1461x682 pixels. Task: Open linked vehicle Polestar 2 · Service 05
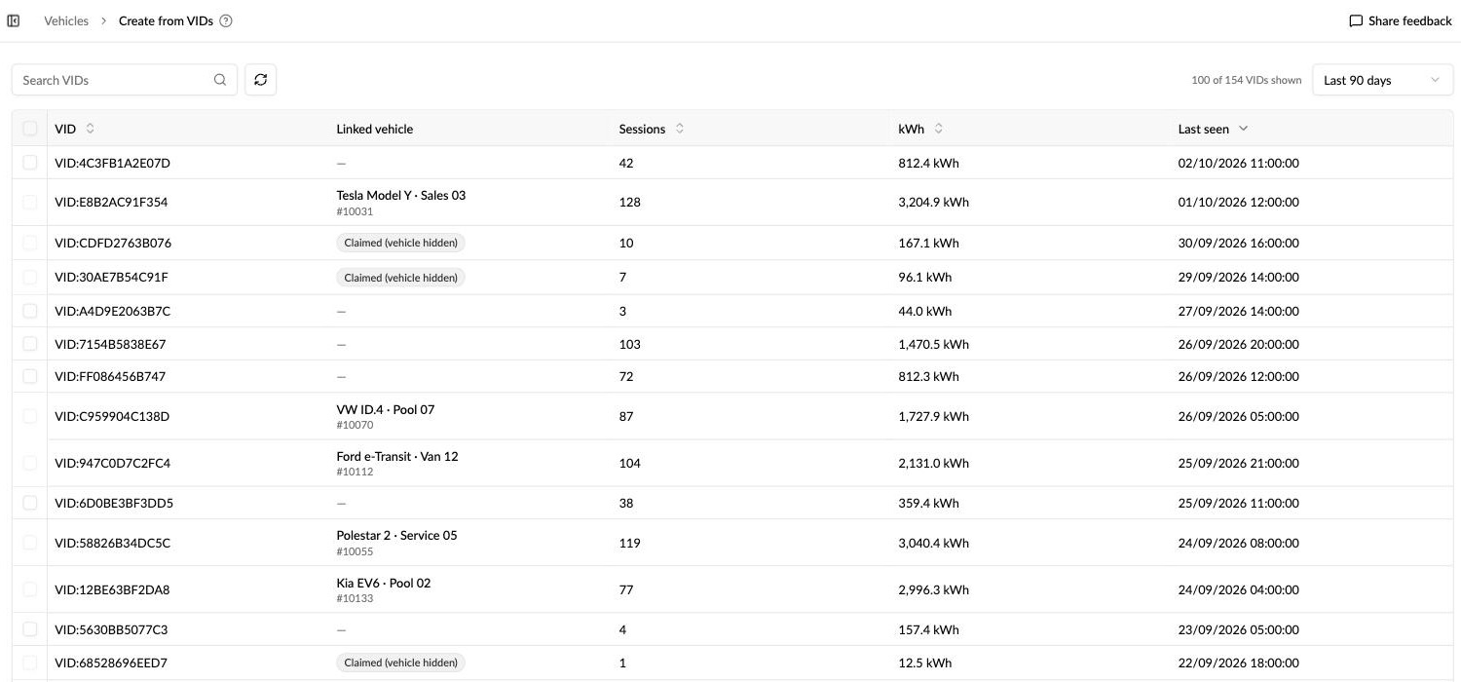pos(396,535)
